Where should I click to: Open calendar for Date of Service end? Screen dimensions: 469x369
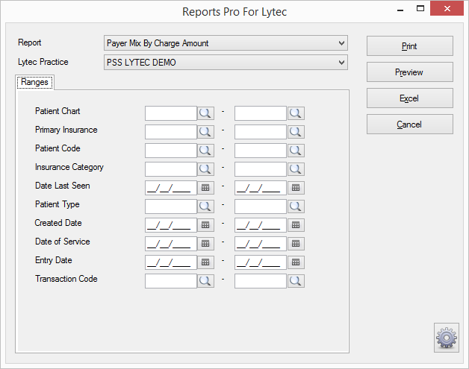click(x=296, y=244)
